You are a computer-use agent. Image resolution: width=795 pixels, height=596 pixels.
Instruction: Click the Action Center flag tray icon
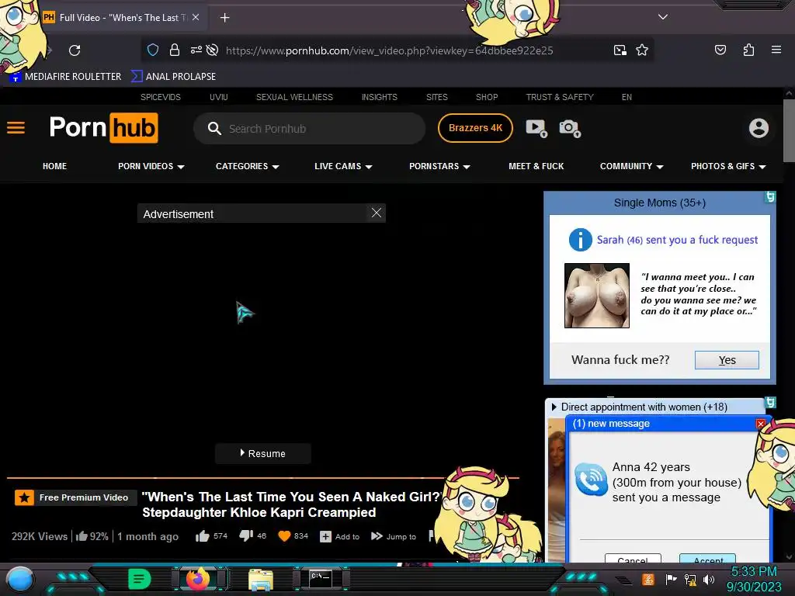[x=671, y=579]
